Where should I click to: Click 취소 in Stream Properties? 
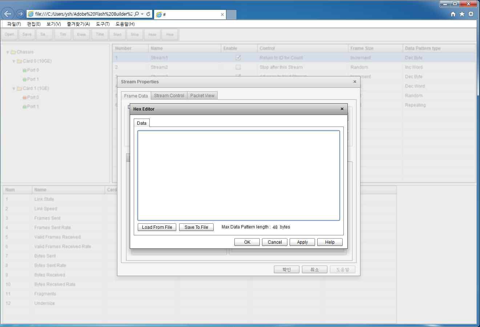(x=315, y=269)
